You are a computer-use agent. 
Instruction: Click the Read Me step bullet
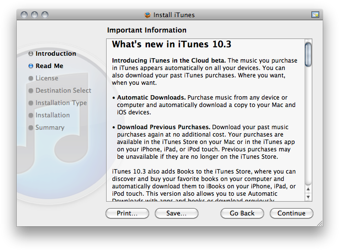pos(31,66)
